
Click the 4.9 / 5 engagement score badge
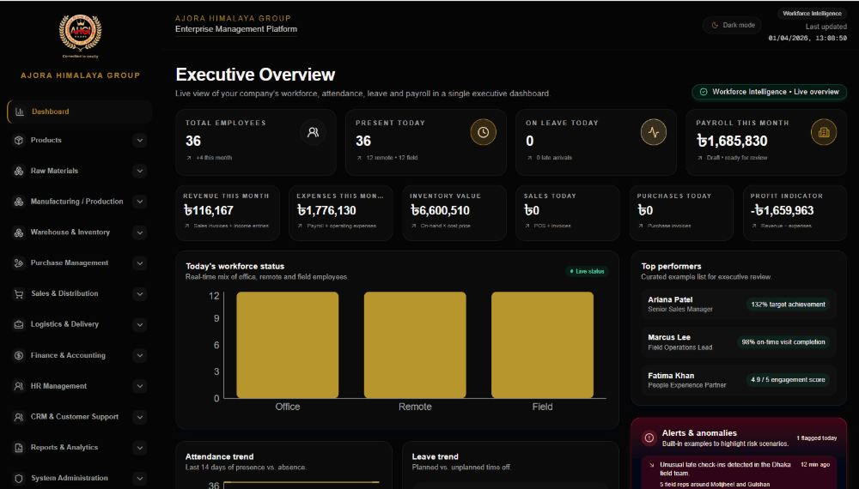pos(788,380)
